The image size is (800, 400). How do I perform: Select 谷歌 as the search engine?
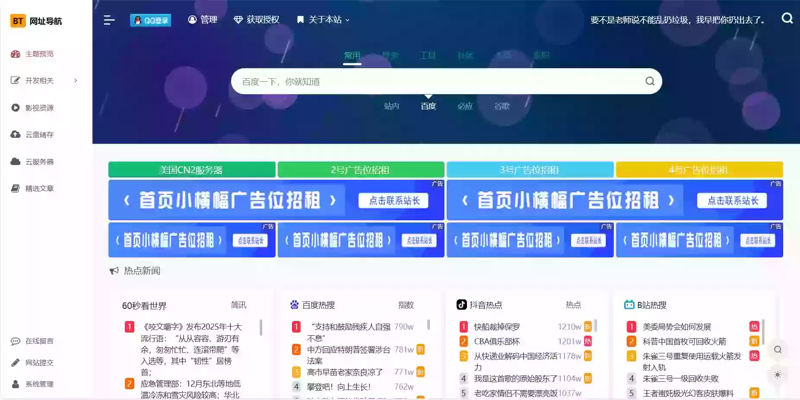pos(502,106)
